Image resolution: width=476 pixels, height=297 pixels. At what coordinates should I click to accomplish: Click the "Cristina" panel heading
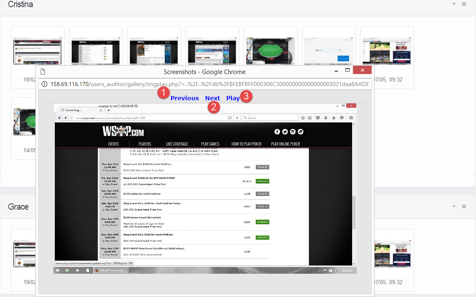(20, 4)
